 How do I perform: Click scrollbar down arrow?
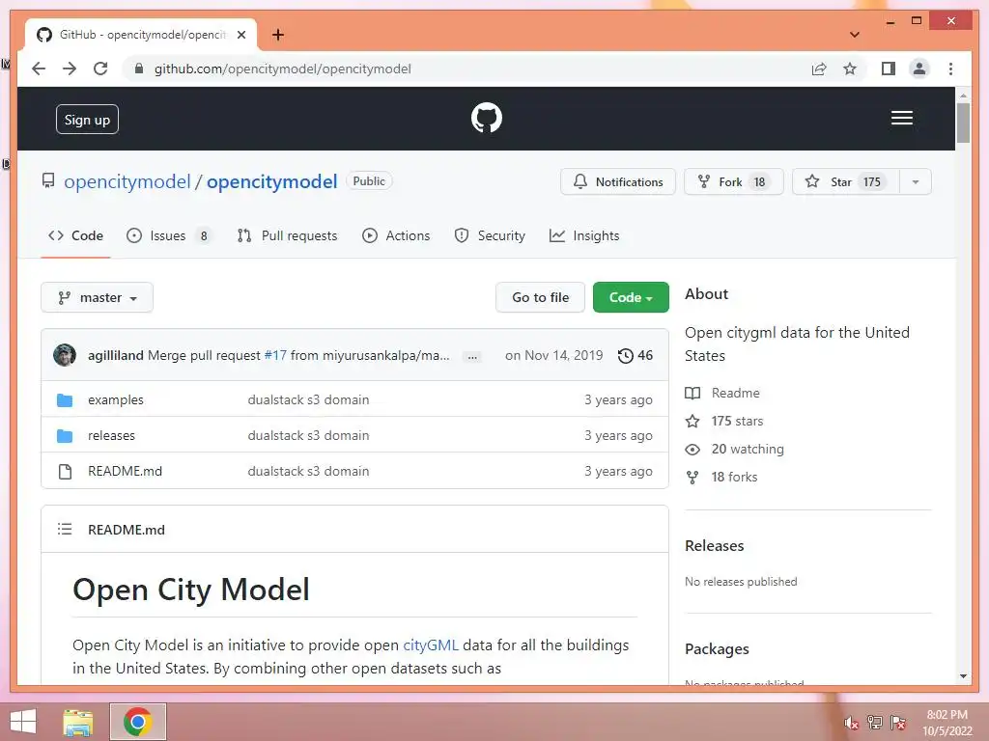tap(963, 676)
